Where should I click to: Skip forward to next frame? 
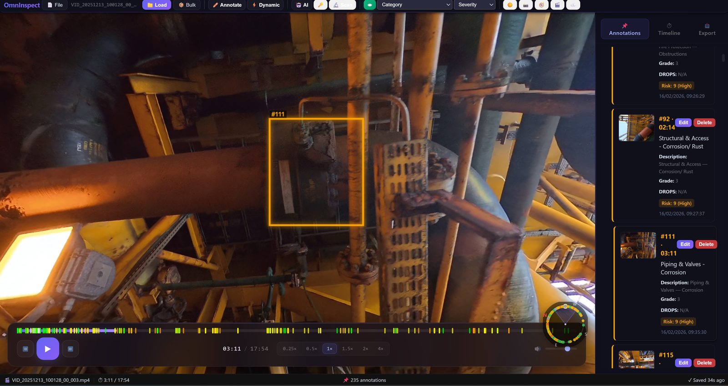click(71, 349)
